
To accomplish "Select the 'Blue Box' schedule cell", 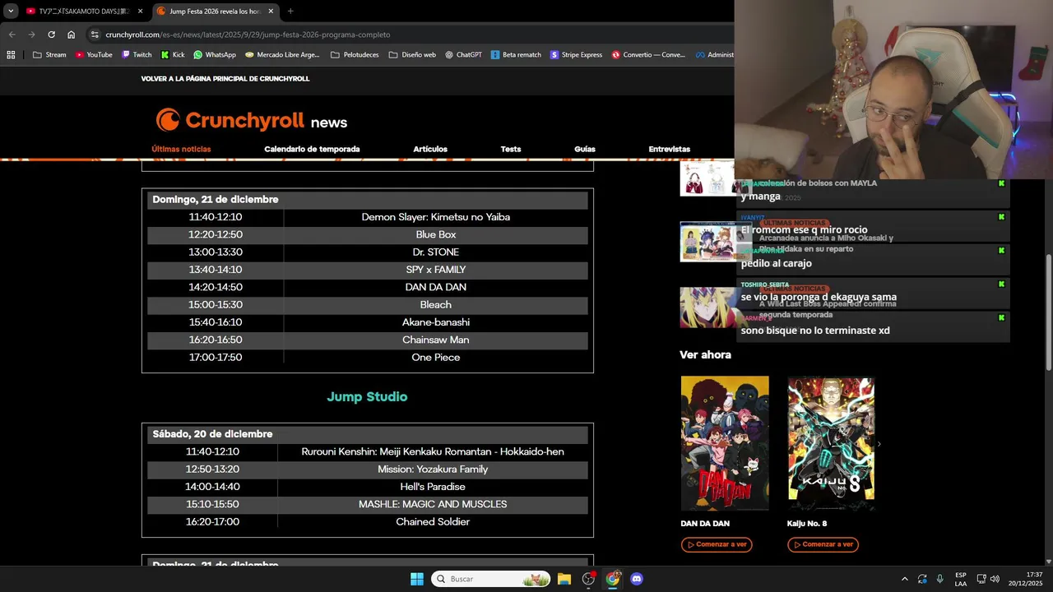I will [x=436, y=234].
